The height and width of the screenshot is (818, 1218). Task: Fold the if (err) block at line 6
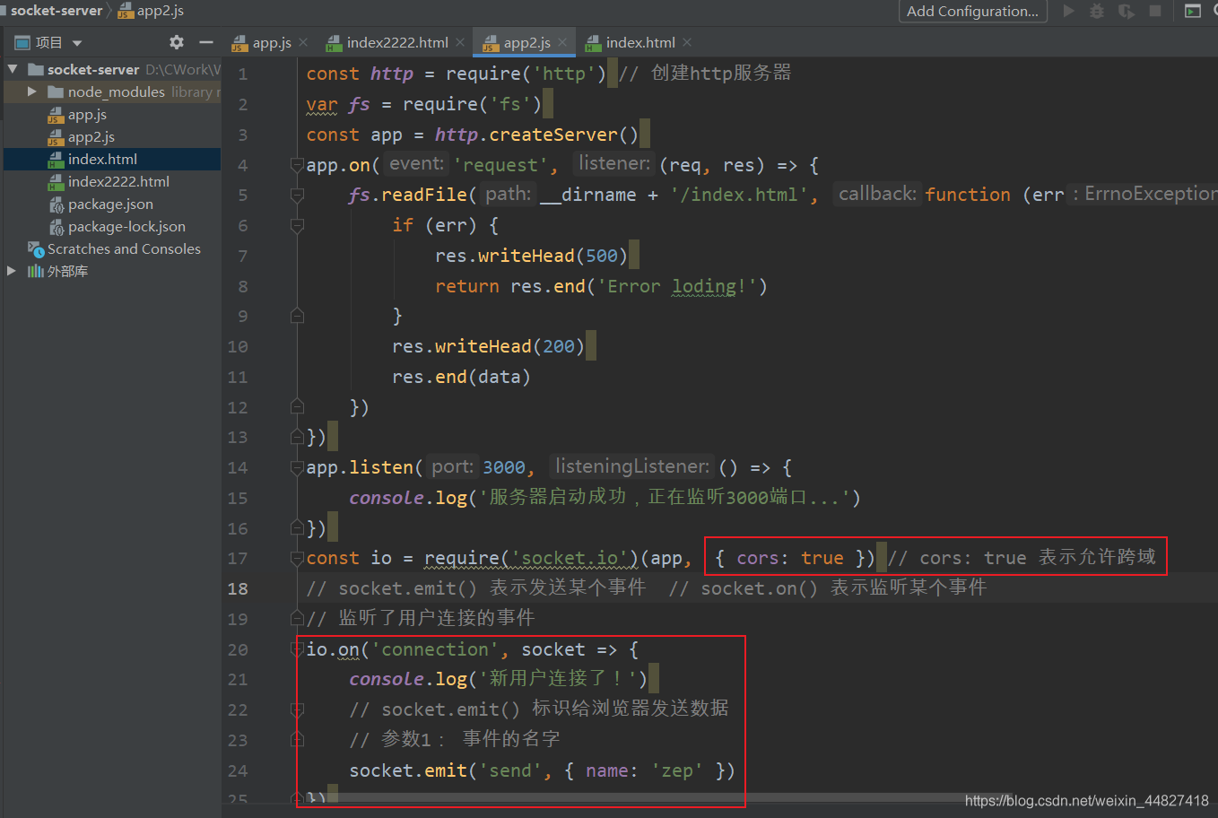click(297, 225)
